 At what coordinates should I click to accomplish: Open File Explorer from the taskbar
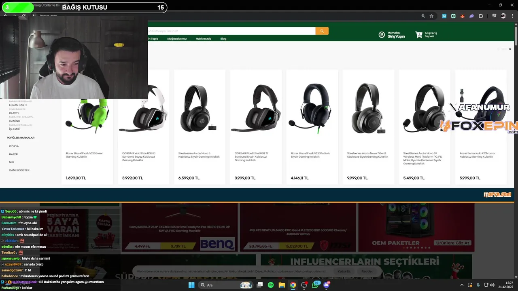[282, 285]
